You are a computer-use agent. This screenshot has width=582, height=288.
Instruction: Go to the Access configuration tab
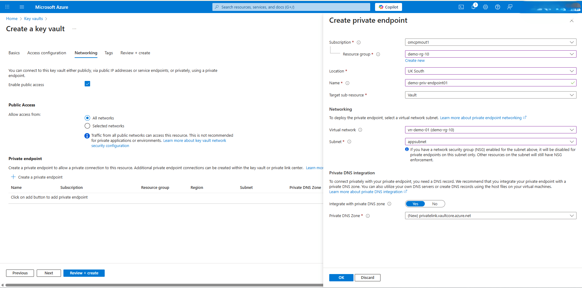46,53
